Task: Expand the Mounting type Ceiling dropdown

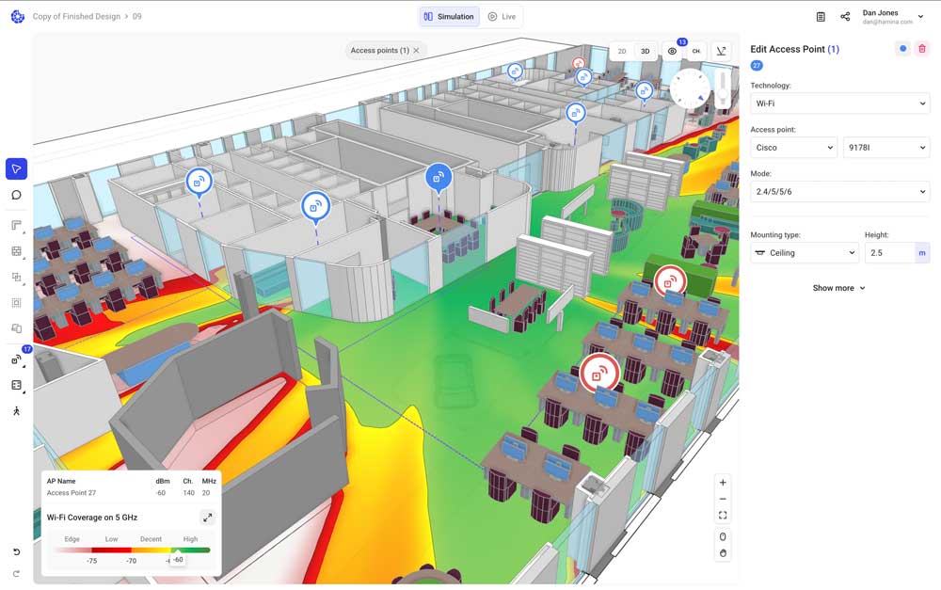Action: [x=805, y=253]
